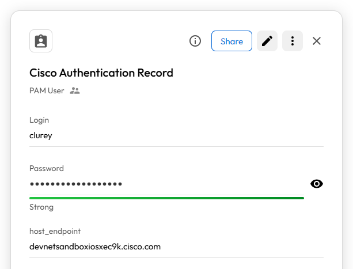Open the three-dot more options menu
353x269 pixels.
(293, 41)
